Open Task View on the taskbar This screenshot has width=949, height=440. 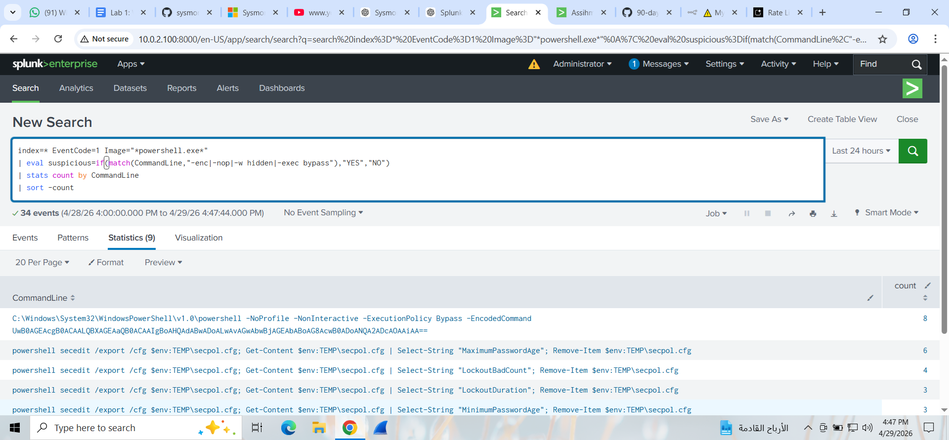coord(257,428)
